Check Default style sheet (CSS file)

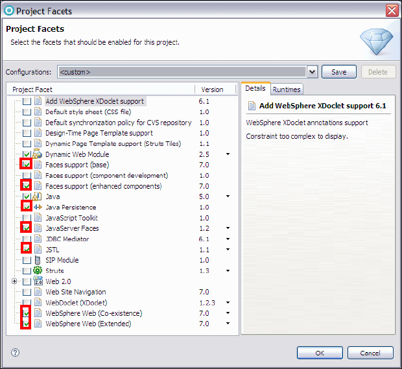tap(27, 112)
